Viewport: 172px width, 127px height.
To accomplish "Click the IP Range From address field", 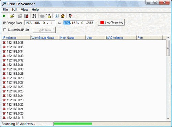I will (x=40, y=23).
